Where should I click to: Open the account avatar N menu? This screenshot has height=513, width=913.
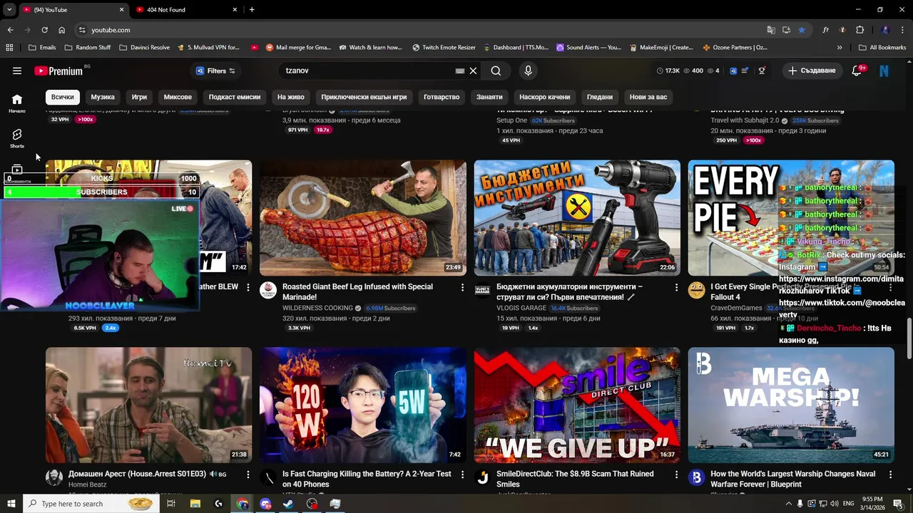(x=884, y=71)
